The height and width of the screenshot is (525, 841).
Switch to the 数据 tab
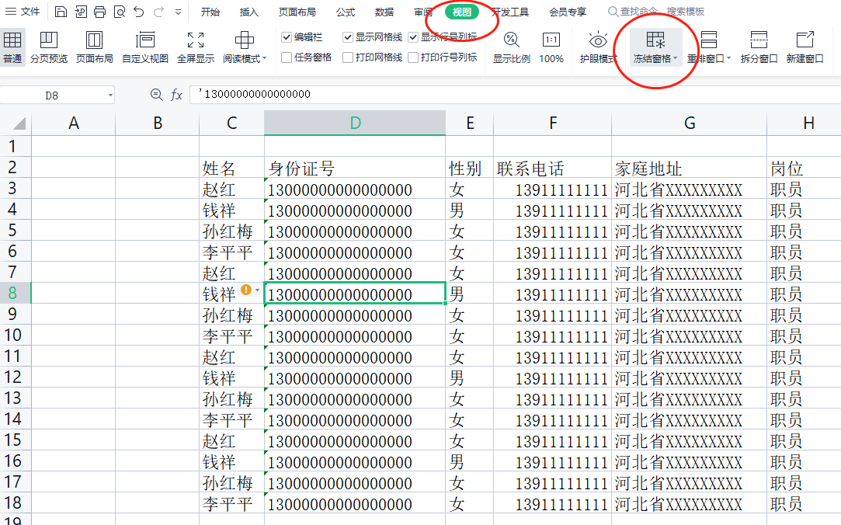coord(384,12)
